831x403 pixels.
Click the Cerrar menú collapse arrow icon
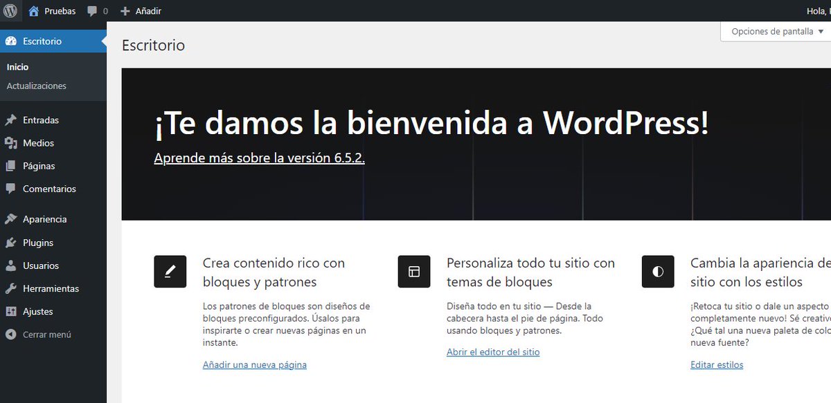pos(10,335)
